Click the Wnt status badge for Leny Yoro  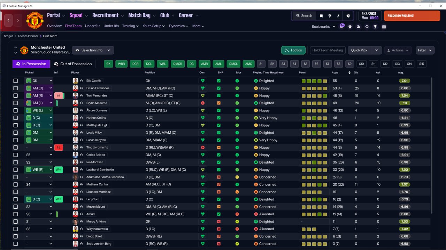[x=59, y=199]
